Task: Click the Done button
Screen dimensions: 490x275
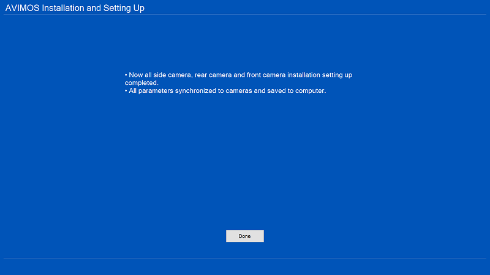Action: (x=244, y=236)
